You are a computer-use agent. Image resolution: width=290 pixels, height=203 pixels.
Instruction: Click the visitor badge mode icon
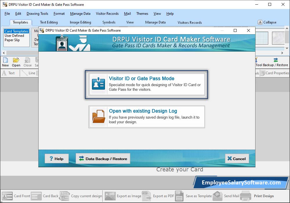98,84
